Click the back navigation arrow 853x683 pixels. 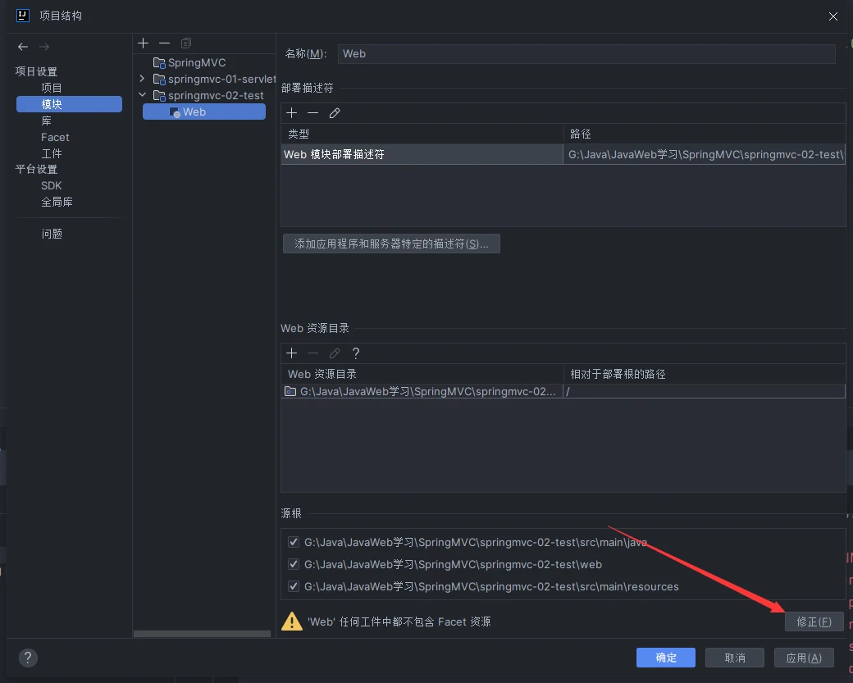click(23, 47)
